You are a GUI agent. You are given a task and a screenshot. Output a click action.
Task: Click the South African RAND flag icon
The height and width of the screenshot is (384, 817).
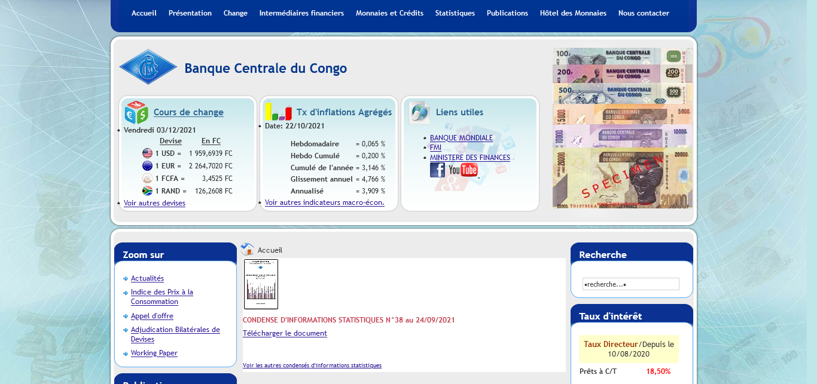(147, 191)
